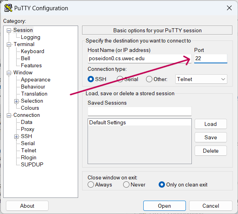The height and width of the screenshot is (214, 238).
Task: Collapse the Window tree node
Action: point(9,73)
